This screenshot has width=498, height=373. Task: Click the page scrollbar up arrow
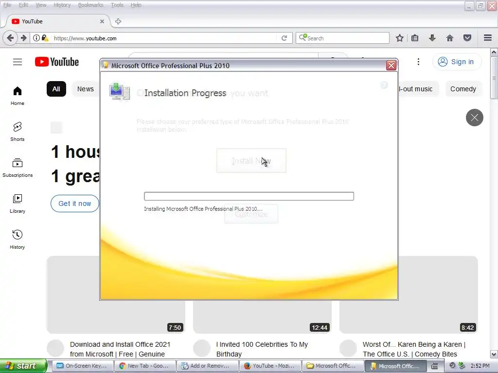pyautogui.click(x=494, y=52)
